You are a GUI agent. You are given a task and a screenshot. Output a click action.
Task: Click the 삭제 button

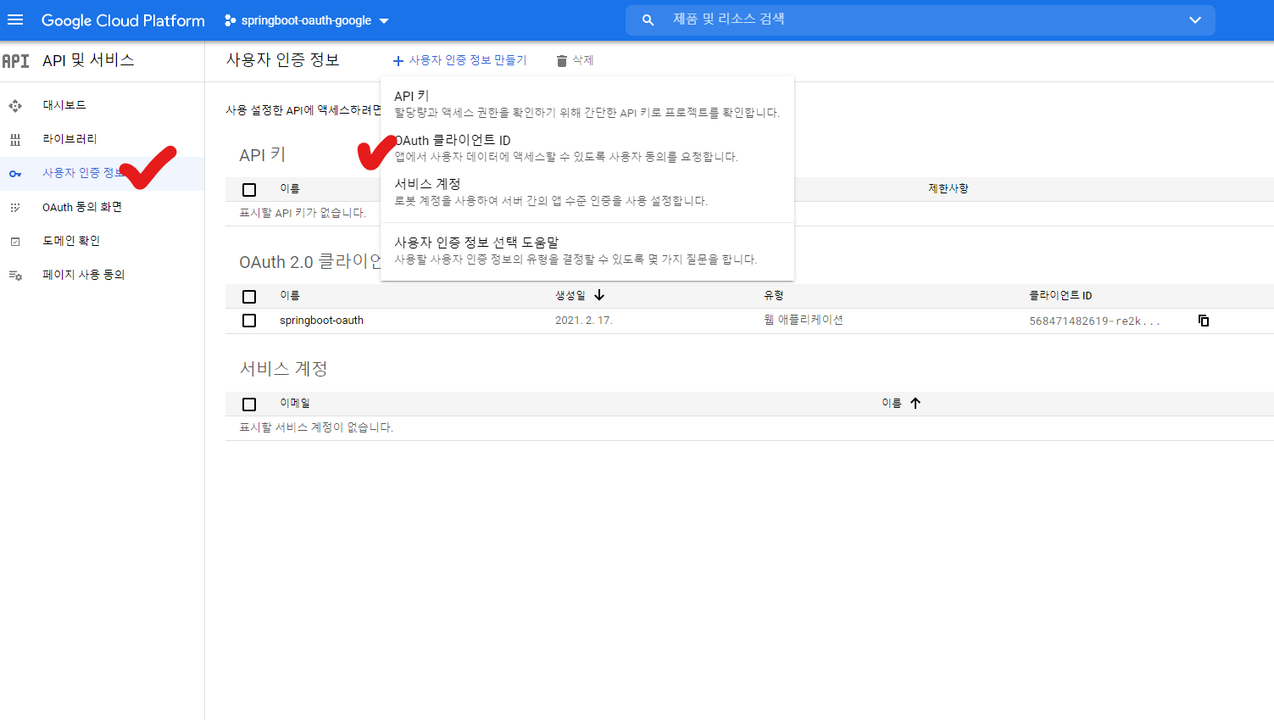point(575,60)
